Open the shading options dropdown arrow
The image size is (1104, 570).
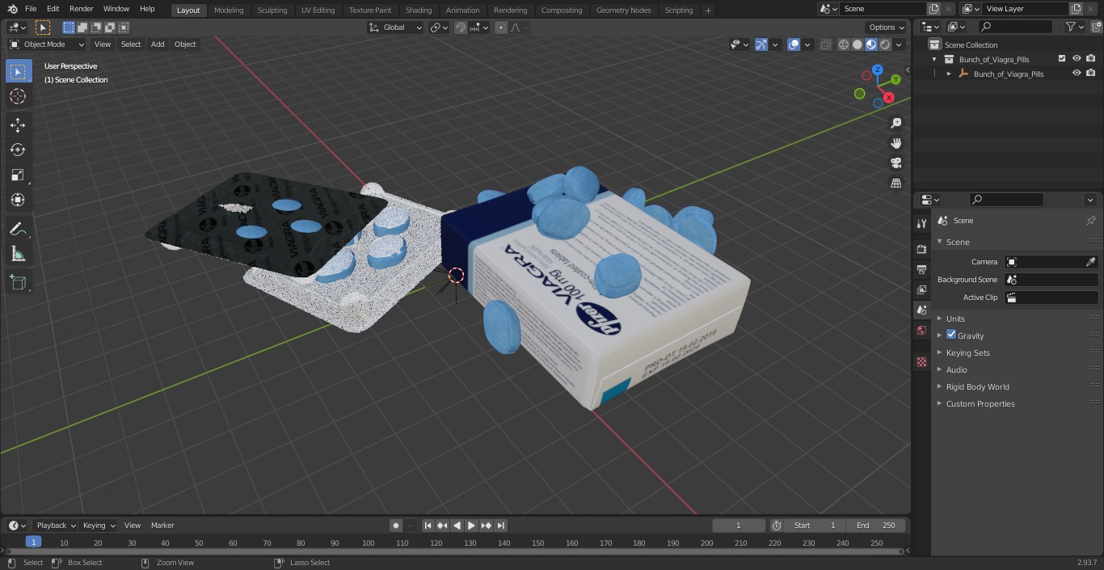click(899, 44)
